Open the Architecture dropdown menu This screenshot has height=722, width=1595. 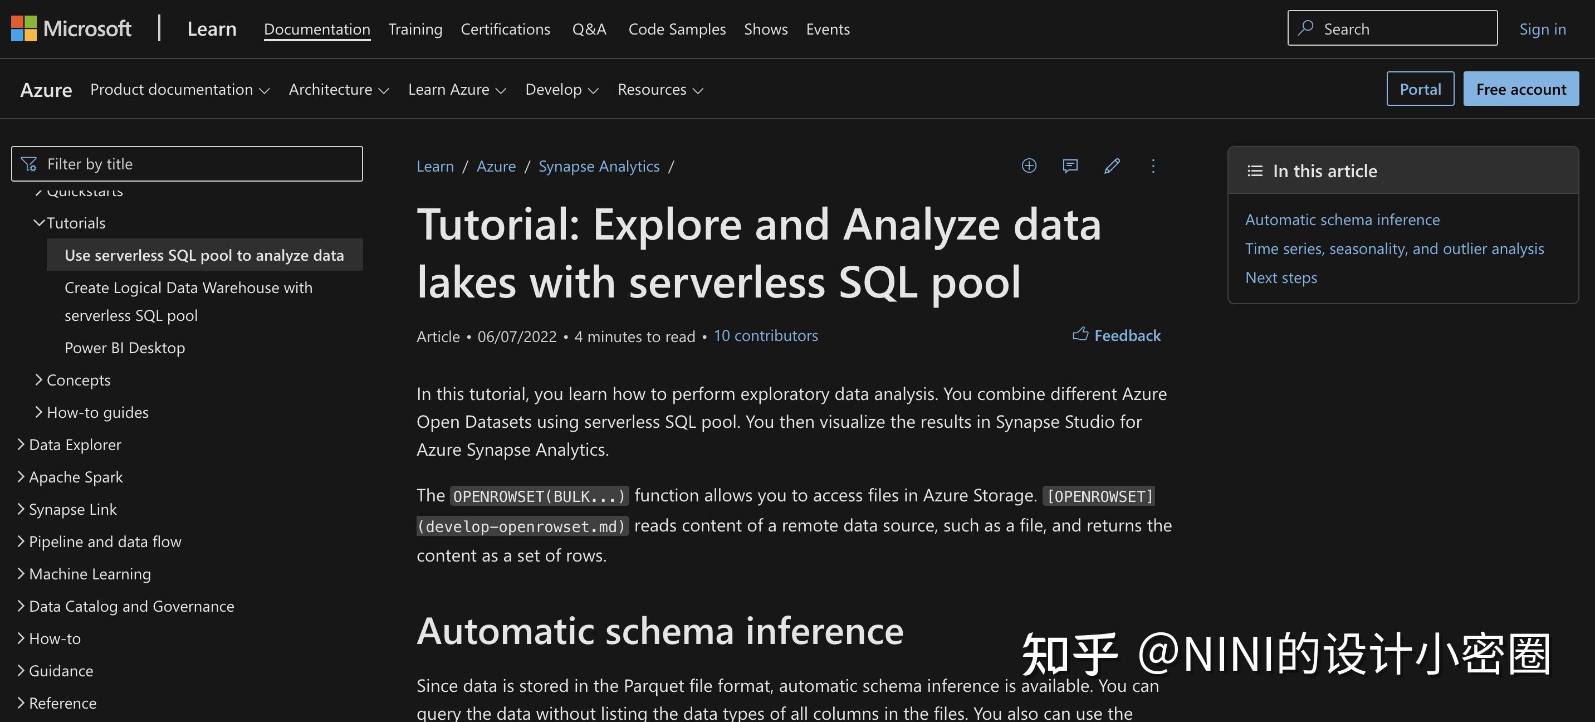point(339,90)
